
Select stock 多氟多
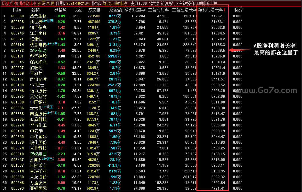tap(36, 160)
